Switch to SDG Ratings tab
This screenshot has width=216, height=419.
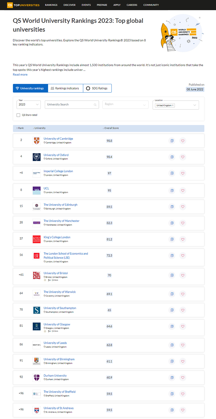coord(97,88)
